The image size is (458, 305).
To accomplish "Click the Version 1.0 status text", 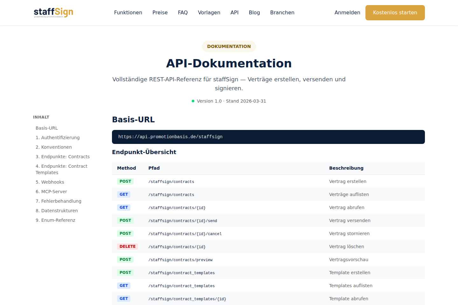I will [231, 101].
